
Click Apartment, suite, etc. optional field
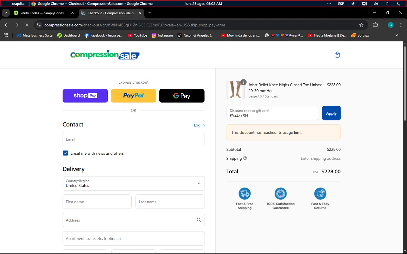point(133,239)
